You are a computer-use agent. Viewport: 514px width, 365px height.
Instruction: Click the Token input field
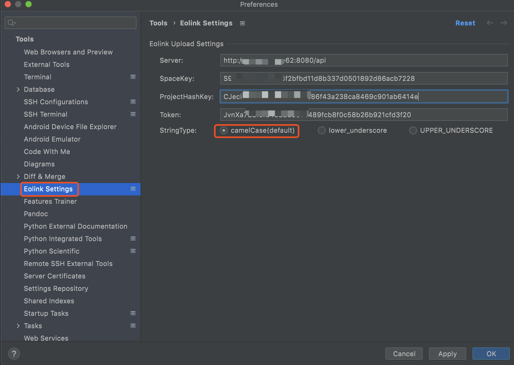click(x=364, y=115)
